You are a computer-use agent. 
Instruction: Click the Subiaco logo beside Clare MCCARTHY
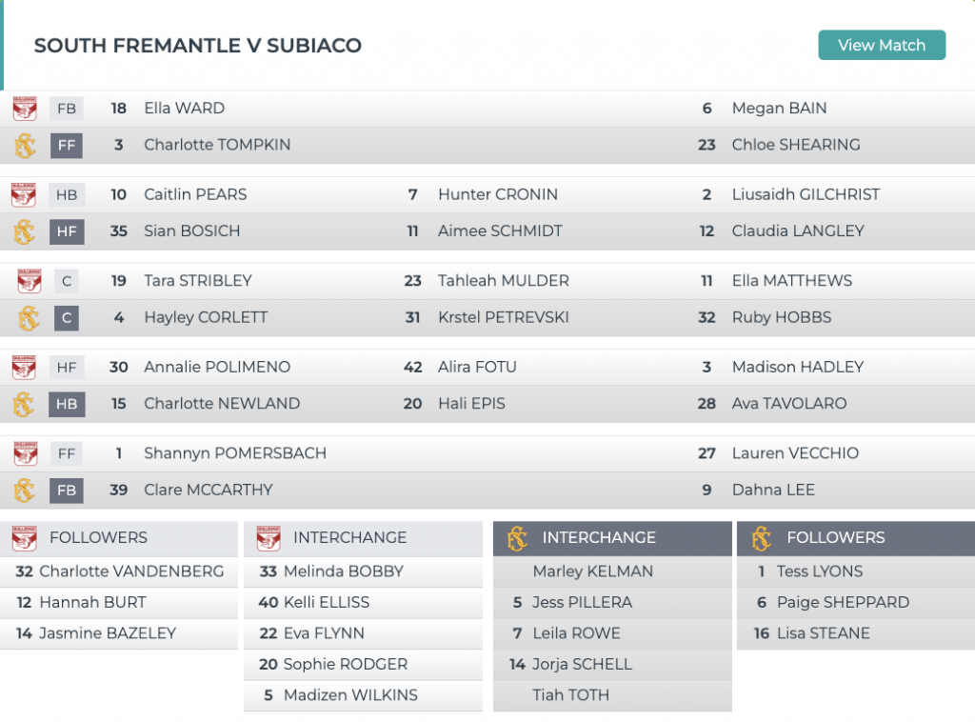pos(25,491)
